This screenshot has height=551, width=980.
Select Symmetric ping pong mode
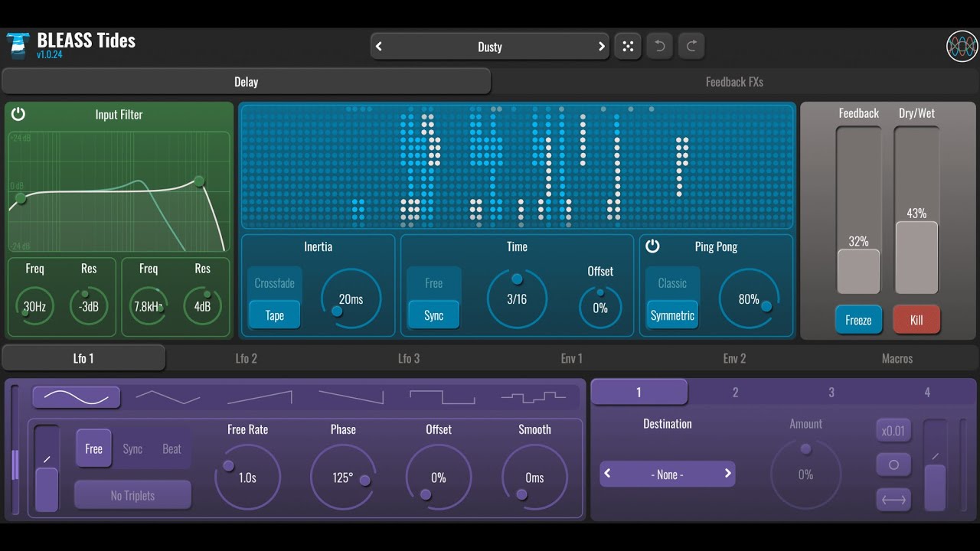[672, 315]
